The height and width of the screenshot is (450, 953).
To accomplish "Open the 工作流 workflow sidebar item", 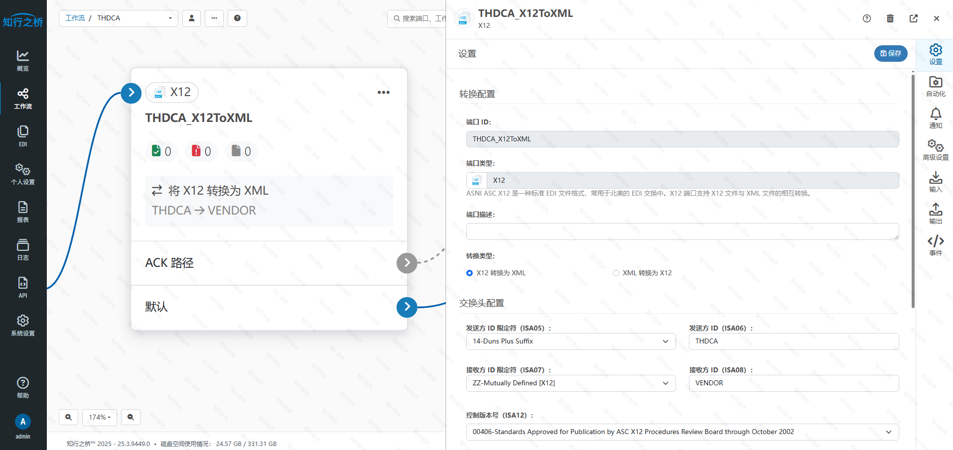I will pos(23,99).
